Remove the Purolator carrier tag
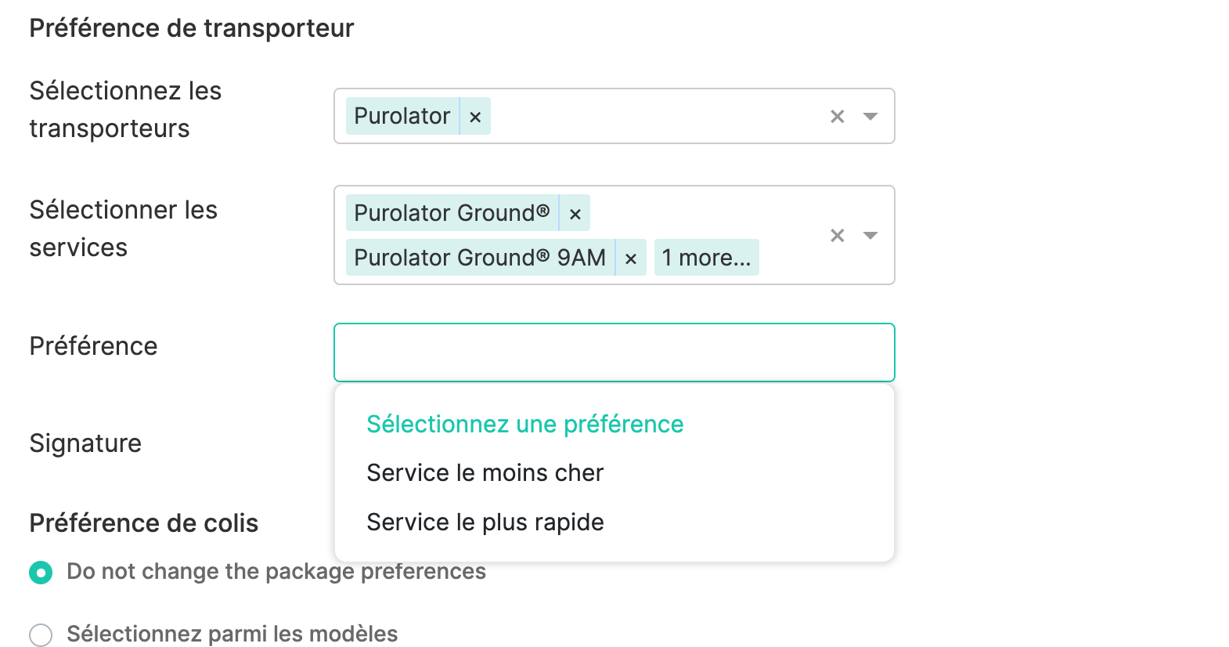This screenshot has width=1229, height=647. (x=474, y=117)
